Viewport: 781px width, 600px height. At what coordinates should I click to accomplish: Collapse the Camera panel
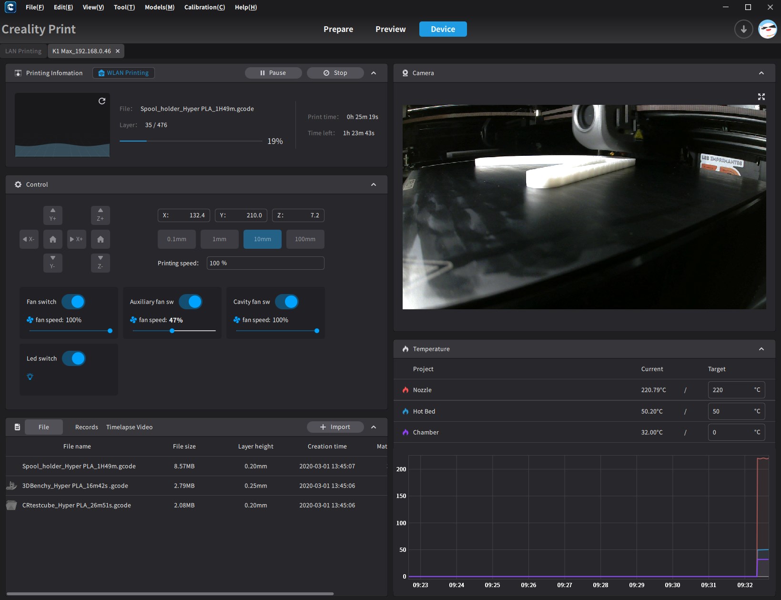761,73
